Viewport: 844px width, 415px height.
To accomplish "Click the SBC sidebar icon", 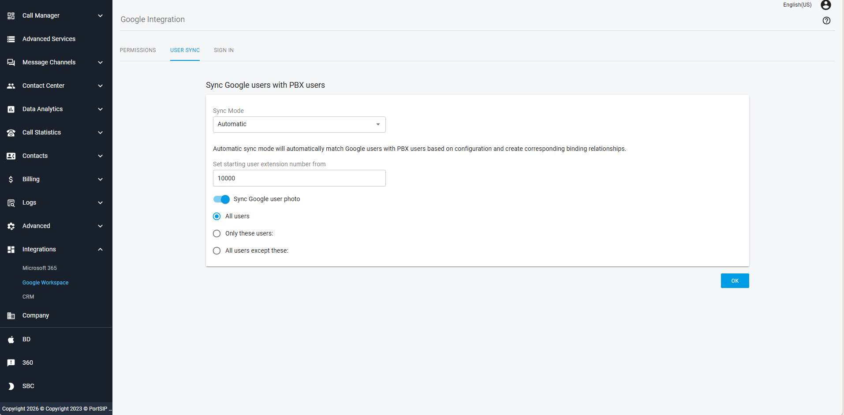I will pyautogui.click(x=11, y=386).
